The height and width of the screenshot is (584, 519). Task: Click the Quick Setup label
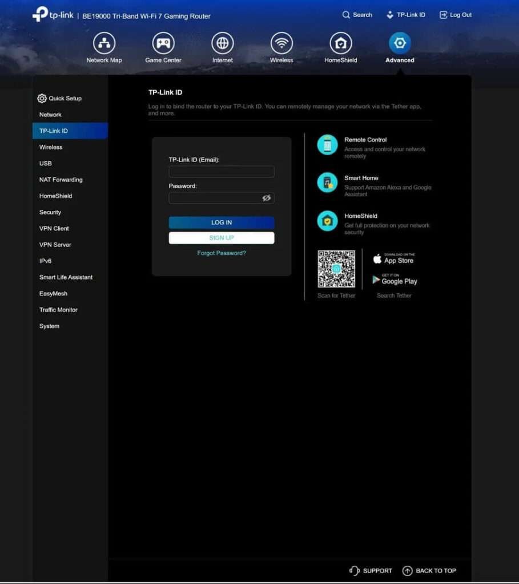[x=65, y=98]
